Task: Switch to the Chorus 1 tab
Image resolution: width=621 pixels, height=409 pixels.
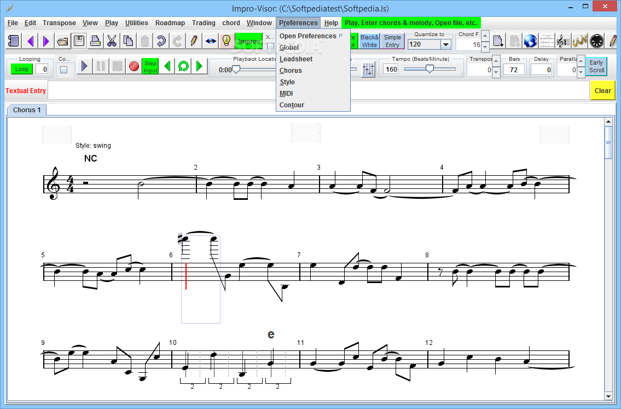Action: pos(26,110)
